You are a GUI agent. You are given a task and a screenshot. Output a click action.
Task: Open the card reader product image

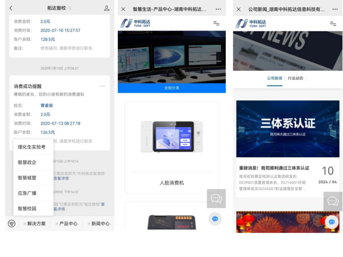pos(171,222)
